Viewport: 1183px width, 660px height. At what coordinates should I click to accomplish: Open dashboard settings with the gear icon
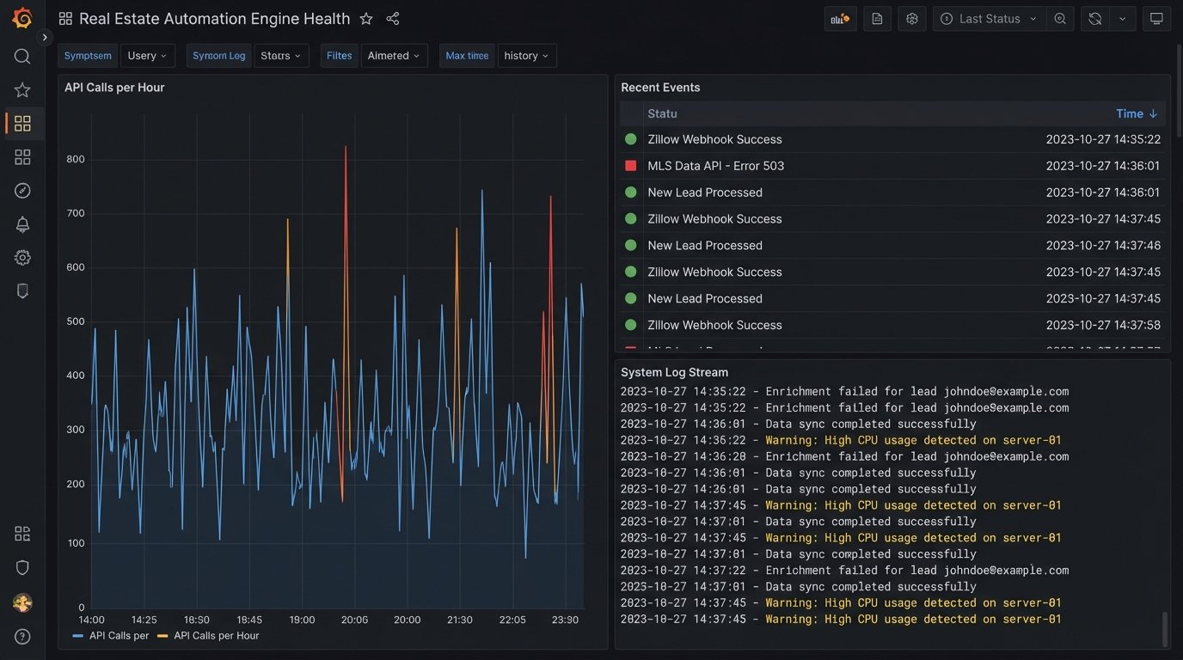[x=911, y=18]
